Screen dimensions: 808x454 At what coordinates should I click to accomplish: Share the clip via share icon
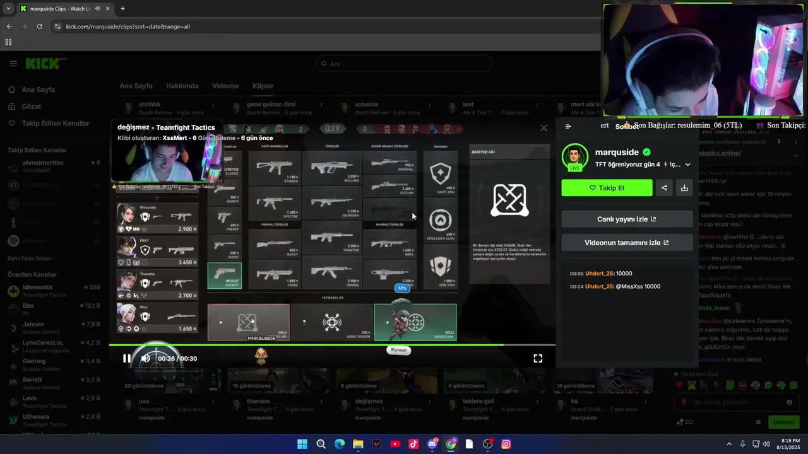[x=664, y=188]
